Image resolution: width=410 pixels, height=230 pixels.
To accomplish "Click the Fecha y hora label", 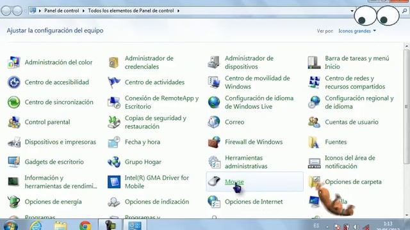I will (142, 142).
